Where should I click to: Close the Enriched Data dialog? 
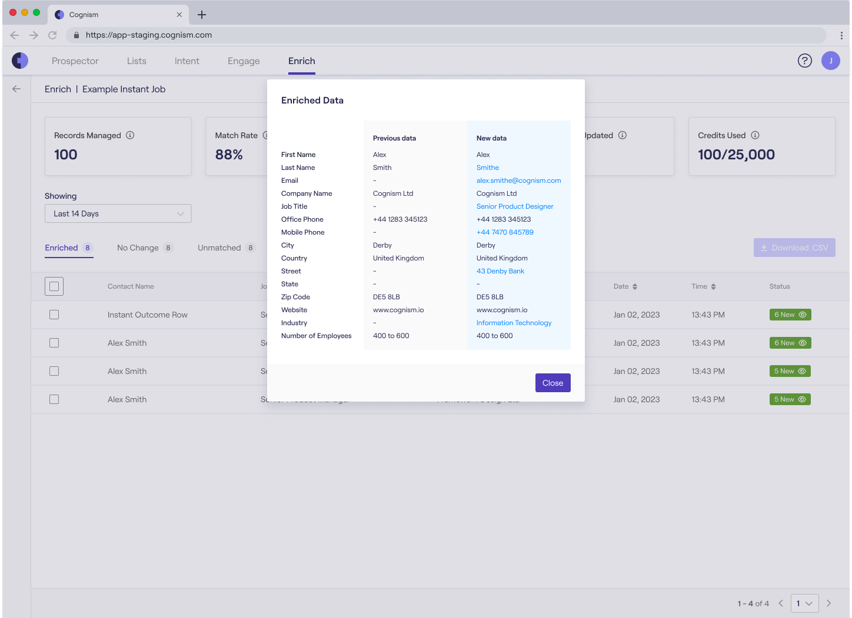pyautogui.click(x=553, y=383)
